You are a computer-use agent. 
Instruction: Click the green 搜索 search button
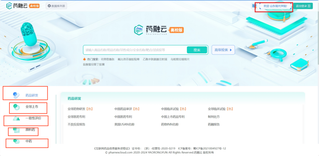[x=197, y=50]
